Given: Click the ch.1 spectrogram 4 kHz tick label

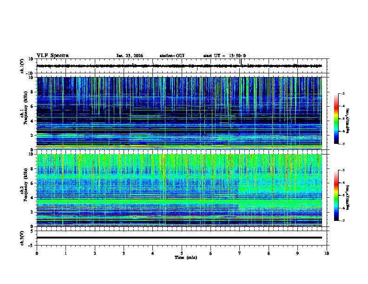Looking at the screenshot, I should 32,121.
